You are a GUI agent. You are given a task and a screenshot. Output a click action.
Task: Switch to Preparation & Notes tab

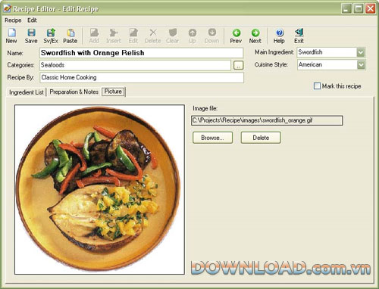(74, 92)
